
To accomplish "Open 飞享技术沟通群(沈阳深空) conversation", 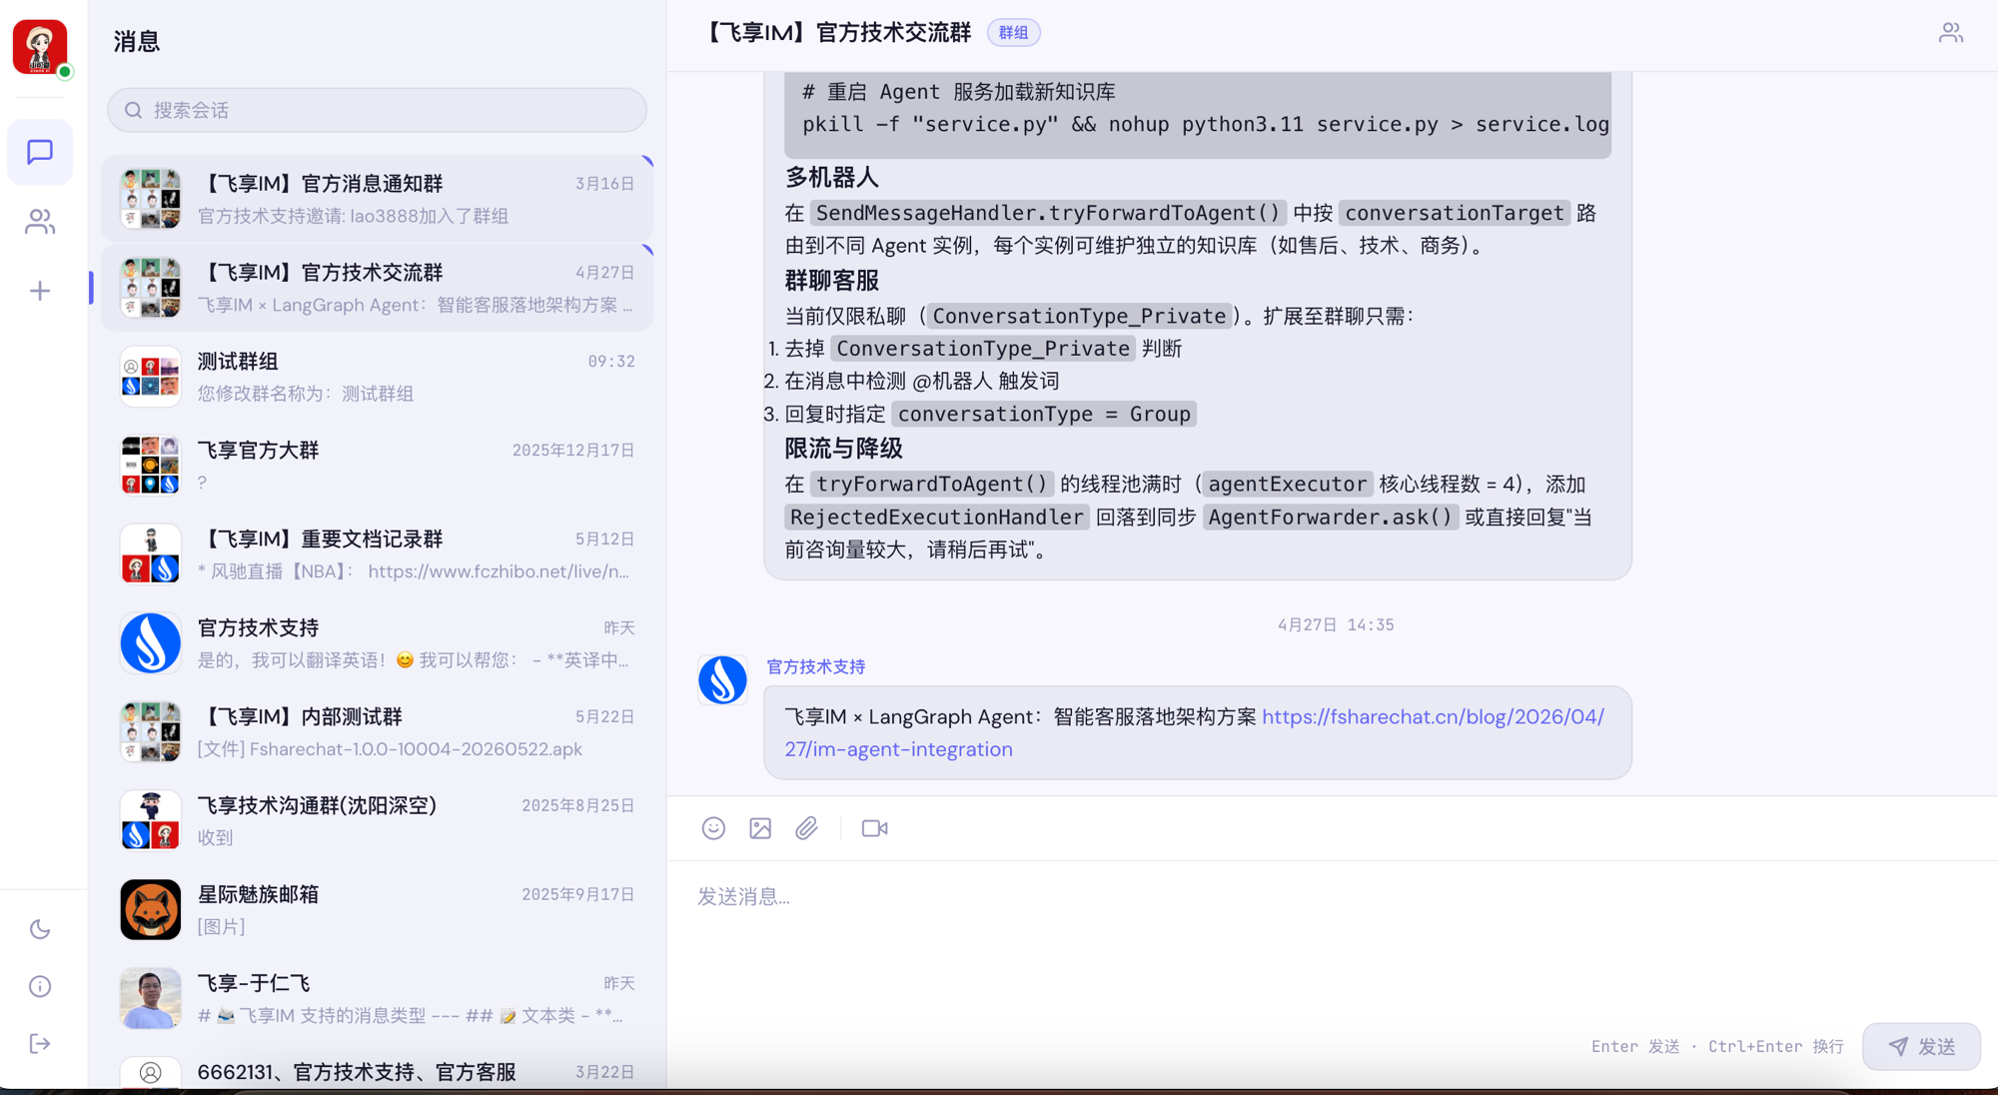I will coord(377,821).
